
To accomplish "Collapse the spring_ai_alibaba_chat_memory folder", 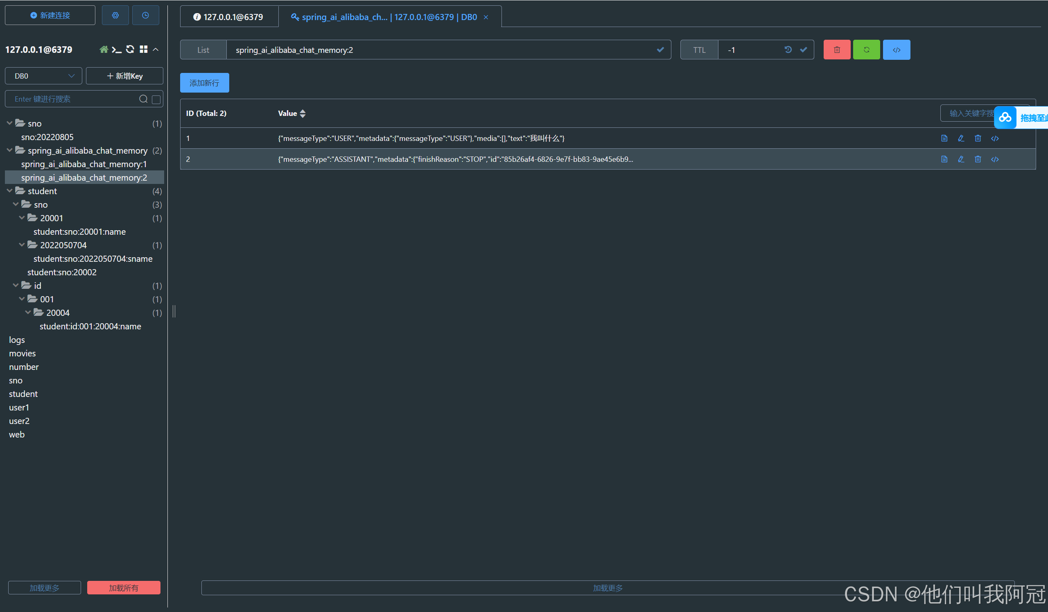I will pos(9,150).
